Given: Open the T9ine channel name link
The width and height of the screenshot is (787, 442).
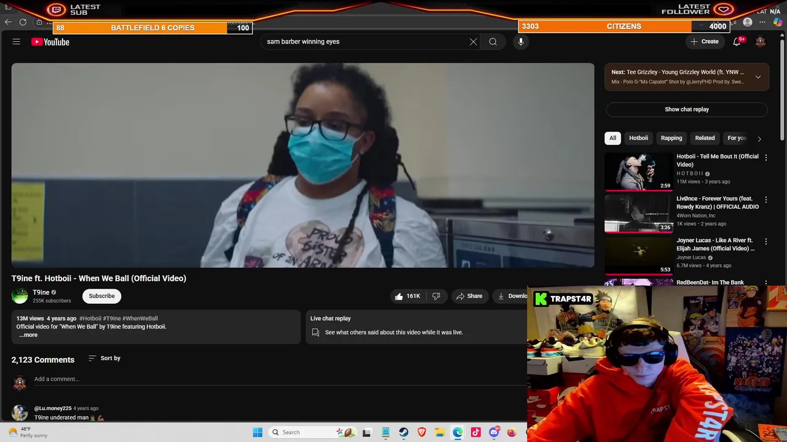Looking at the screenshot, I should tap(41, 292).
